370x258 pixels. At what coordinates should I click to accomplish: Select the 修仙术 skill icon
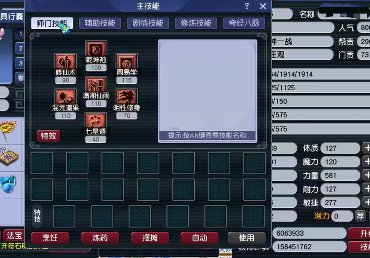(x=65, y=62)
